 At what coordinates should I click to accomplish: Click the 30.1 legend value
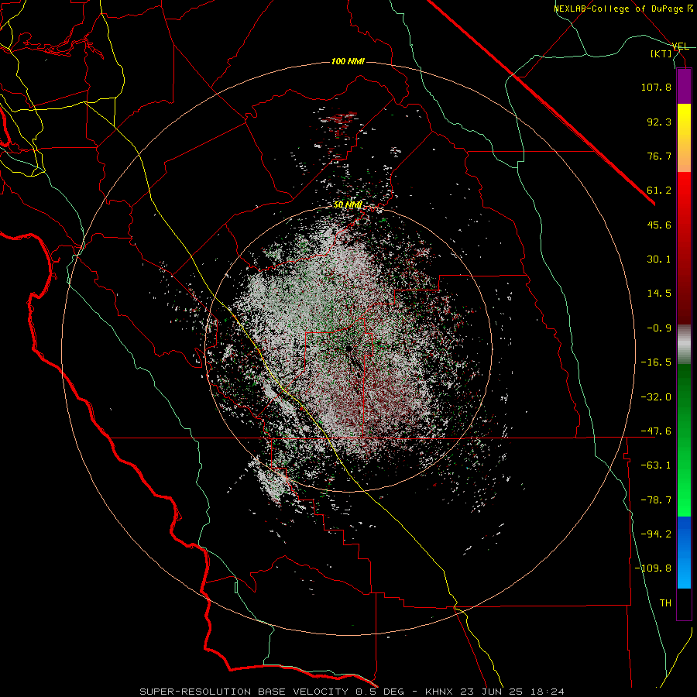pyautogui.click(x=659, y=259)
